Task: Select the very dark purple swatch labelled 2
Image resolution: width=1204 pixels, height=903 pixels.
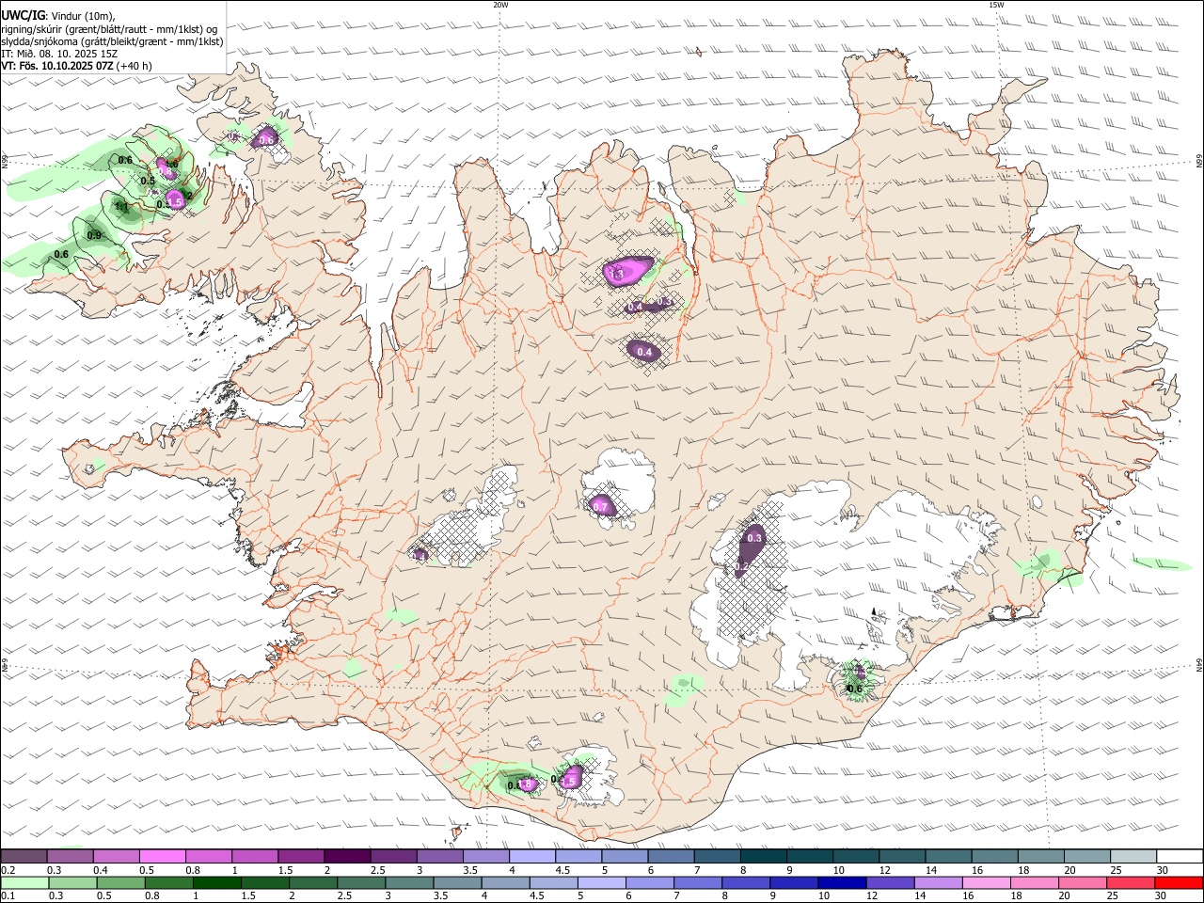Action: 348,856
